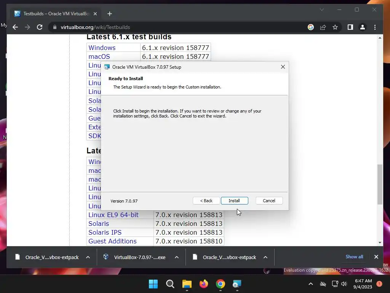390x293 pixels.
Task: Open the tab search chevron
Action: coord(321,10)
